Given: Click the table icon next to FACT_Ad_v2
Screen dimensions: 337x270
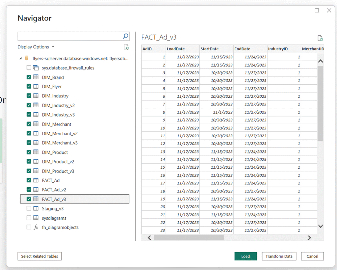Looking at the screenshot, I should [x=36, y=190].
